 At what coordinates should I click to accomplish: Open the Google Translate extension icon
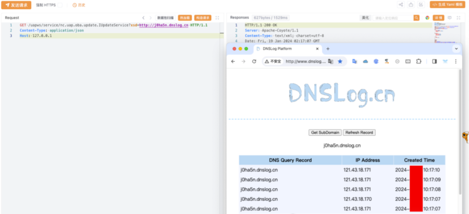coord(355,61)
